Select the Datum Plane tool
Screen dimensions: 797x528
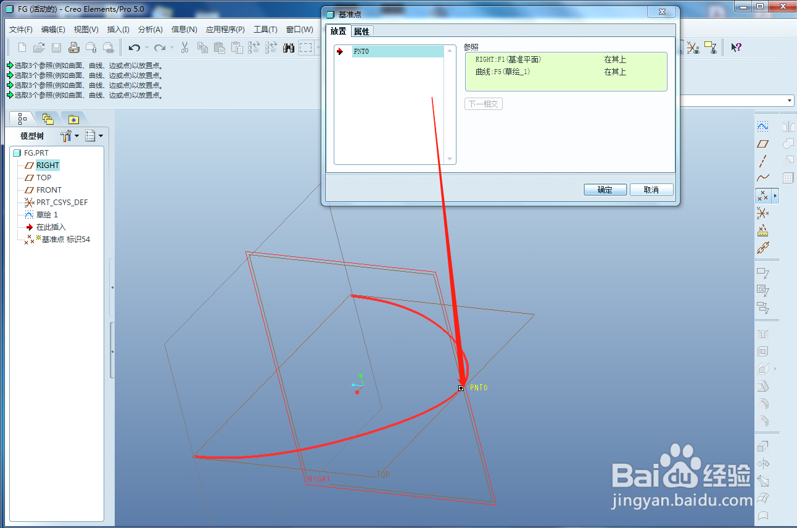click(x=763, y=144)
